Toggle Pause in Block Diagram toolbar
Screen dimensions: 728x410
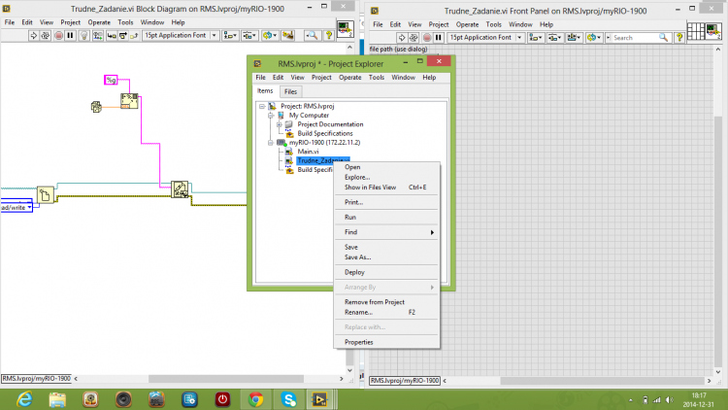pos(70,35)
